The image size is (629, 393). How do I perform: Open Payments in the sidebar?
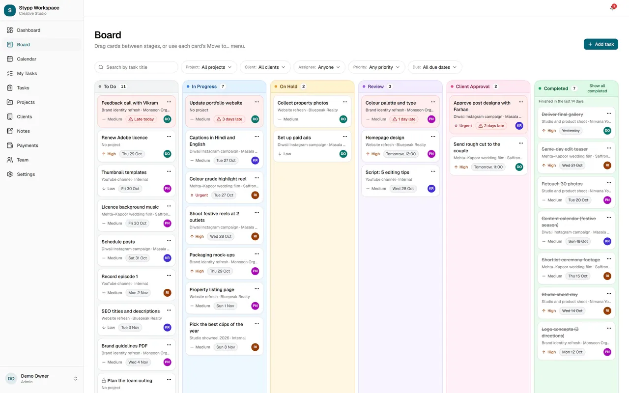coord(42,145)
